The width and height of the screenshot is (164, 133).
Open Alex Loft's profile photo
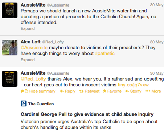[x=9, y=48]
